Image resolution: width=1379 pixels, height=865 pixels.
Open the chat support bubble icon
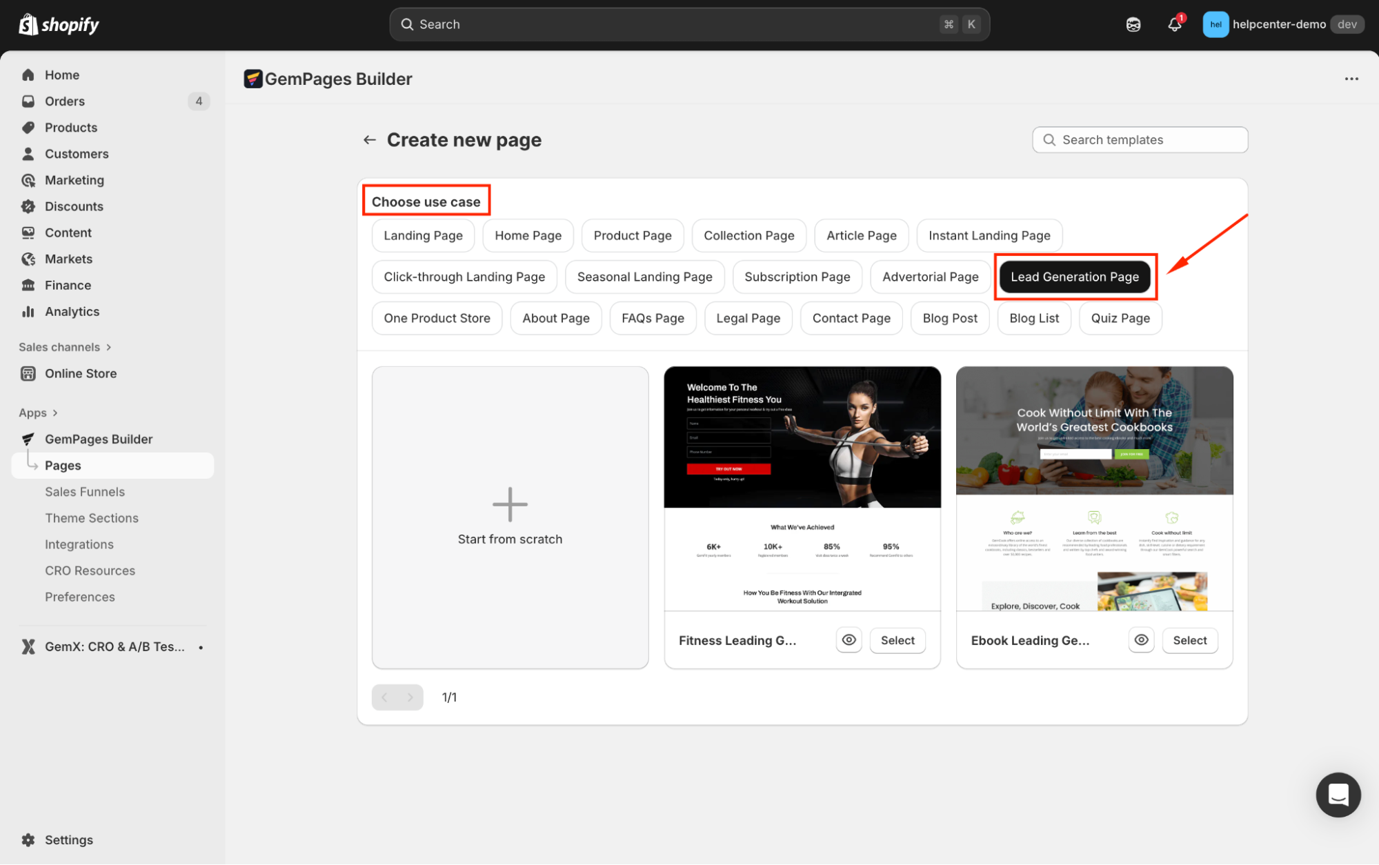[1338, 795]
